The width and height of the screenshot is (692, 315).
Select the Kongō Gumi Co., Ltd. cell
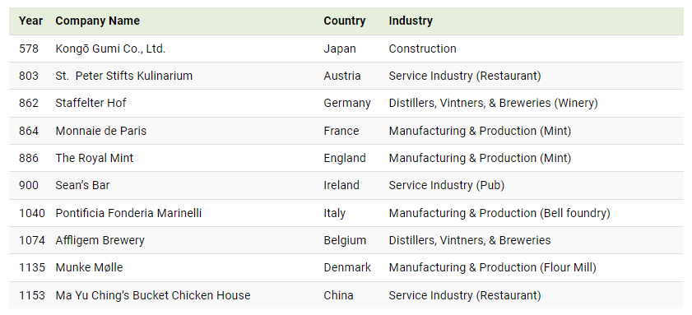[x=110, y=49]
